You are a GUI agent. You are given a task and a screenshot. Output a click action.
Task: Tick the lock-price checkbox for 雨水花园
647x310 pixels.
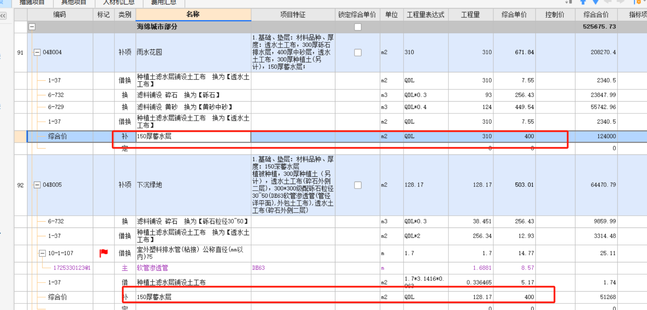tap(358, 53)
